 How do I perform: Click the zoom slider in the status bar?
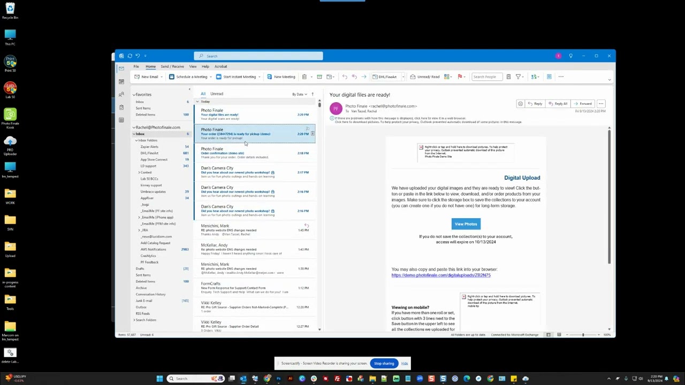[x=583, y=335]
